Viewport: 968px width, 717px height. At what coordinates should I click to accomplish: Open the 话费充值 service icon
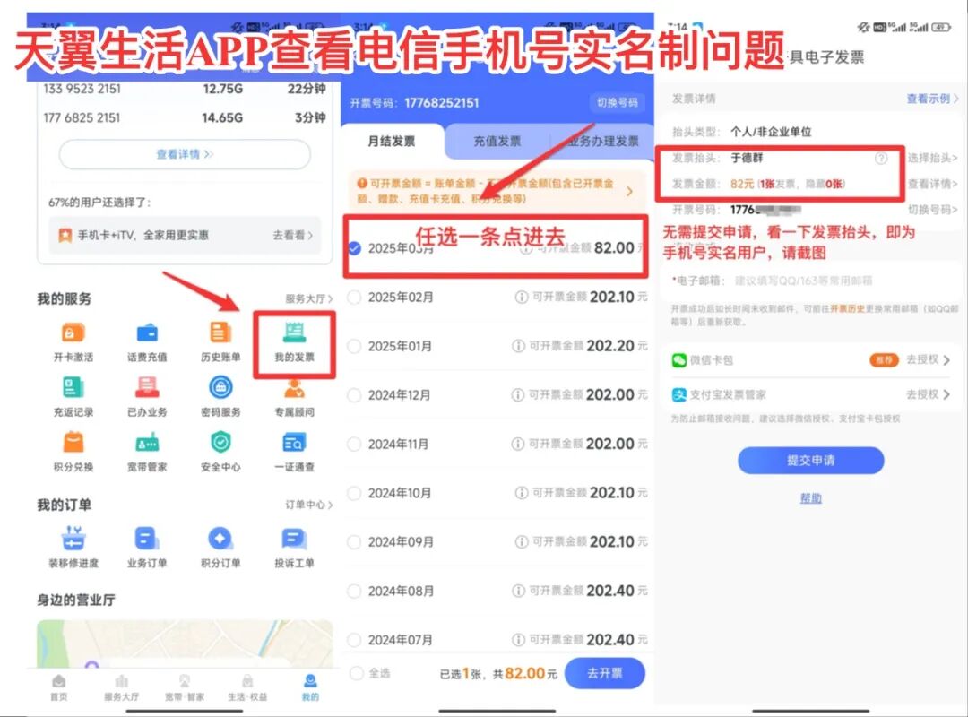click(x=147, y=341)
